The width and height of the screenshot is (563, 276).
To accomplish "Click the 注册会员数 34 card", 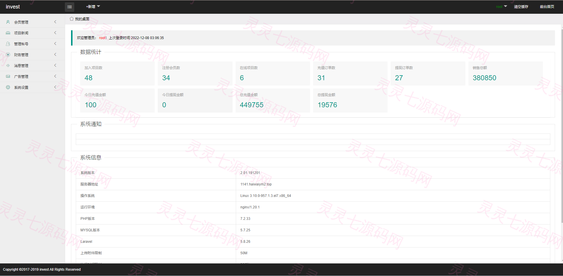I will pyautogui.click(x=195, y=73).
